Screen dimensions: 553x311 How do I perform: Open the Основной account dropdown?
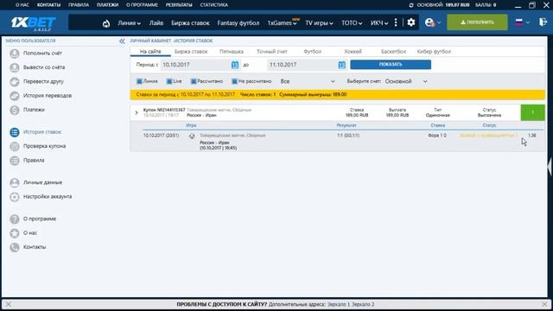(406, 81)
